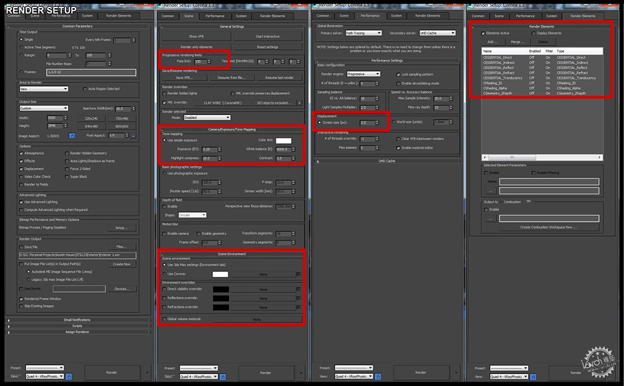
Task: Open Common tab in Render Elements window
Action: pos(478,16)
